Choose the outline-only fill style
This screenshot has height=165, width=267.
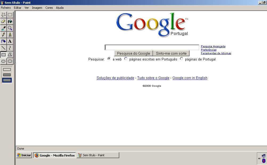7,70
